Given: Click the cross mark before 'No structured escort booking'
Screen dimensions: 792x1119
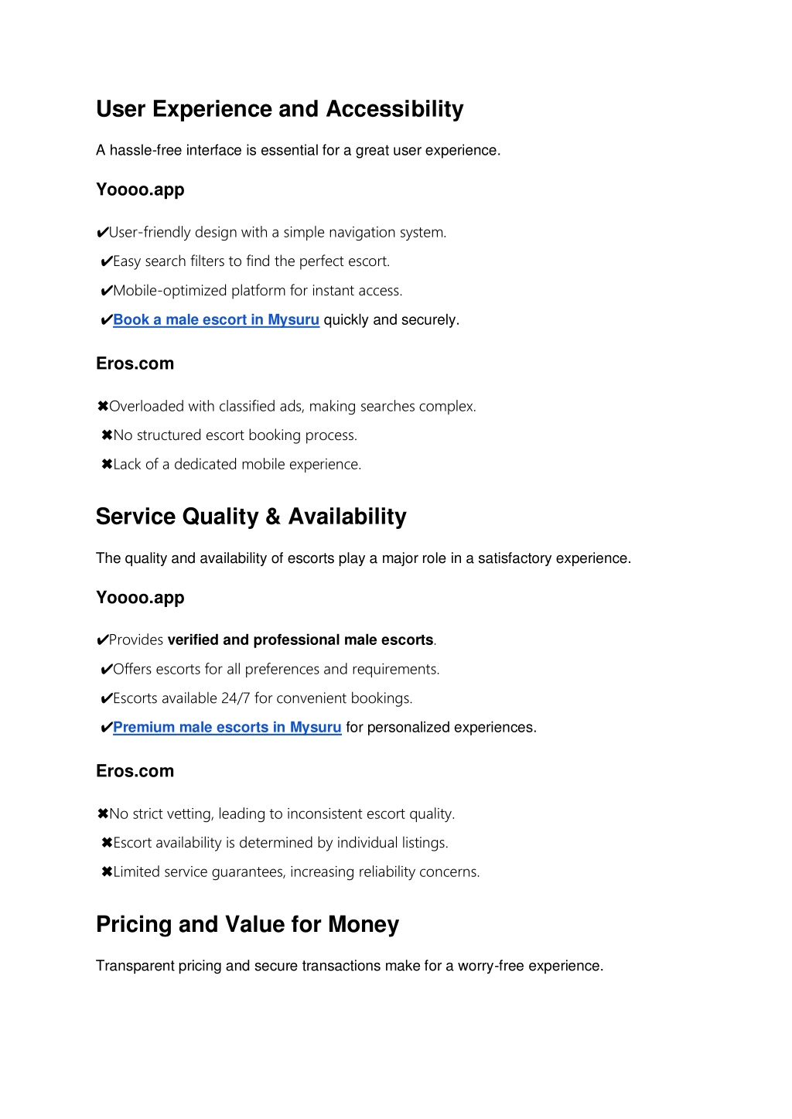Looking at the screenshot, I should pyautogui.click(x=107, y=435).
